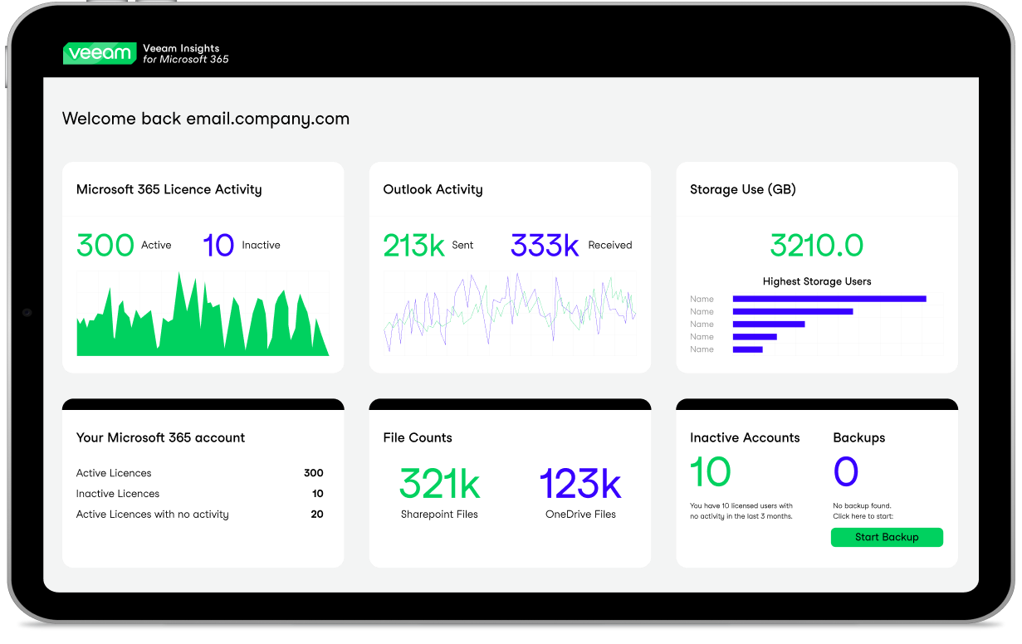Select the Active Licences row label
1022x644 pixels.
pyautogui.click(x=114, y=473)
